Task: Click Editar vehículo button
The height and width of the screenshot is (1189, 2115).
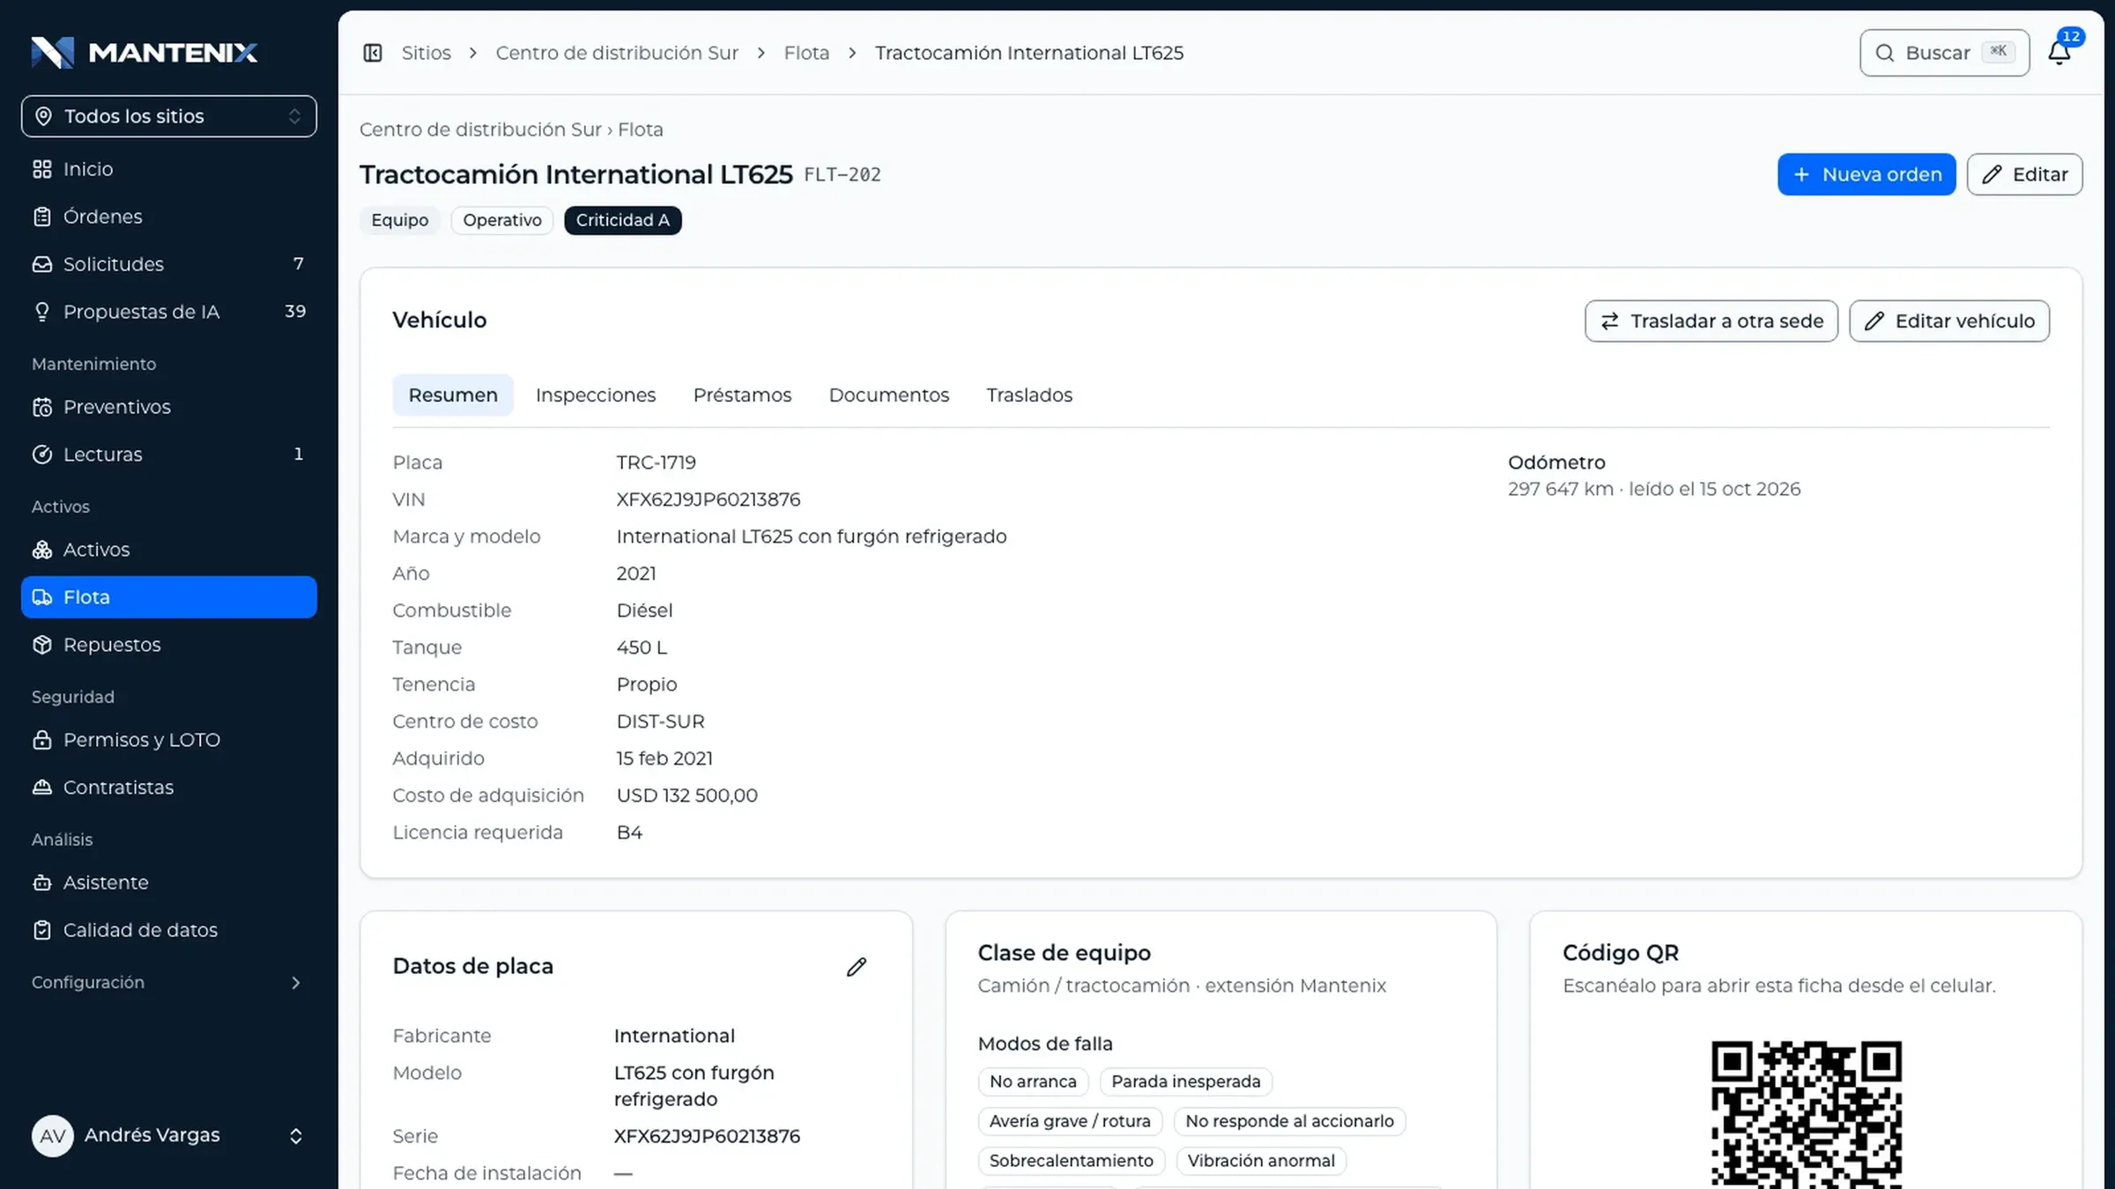Action: (x=1949, y=321)
